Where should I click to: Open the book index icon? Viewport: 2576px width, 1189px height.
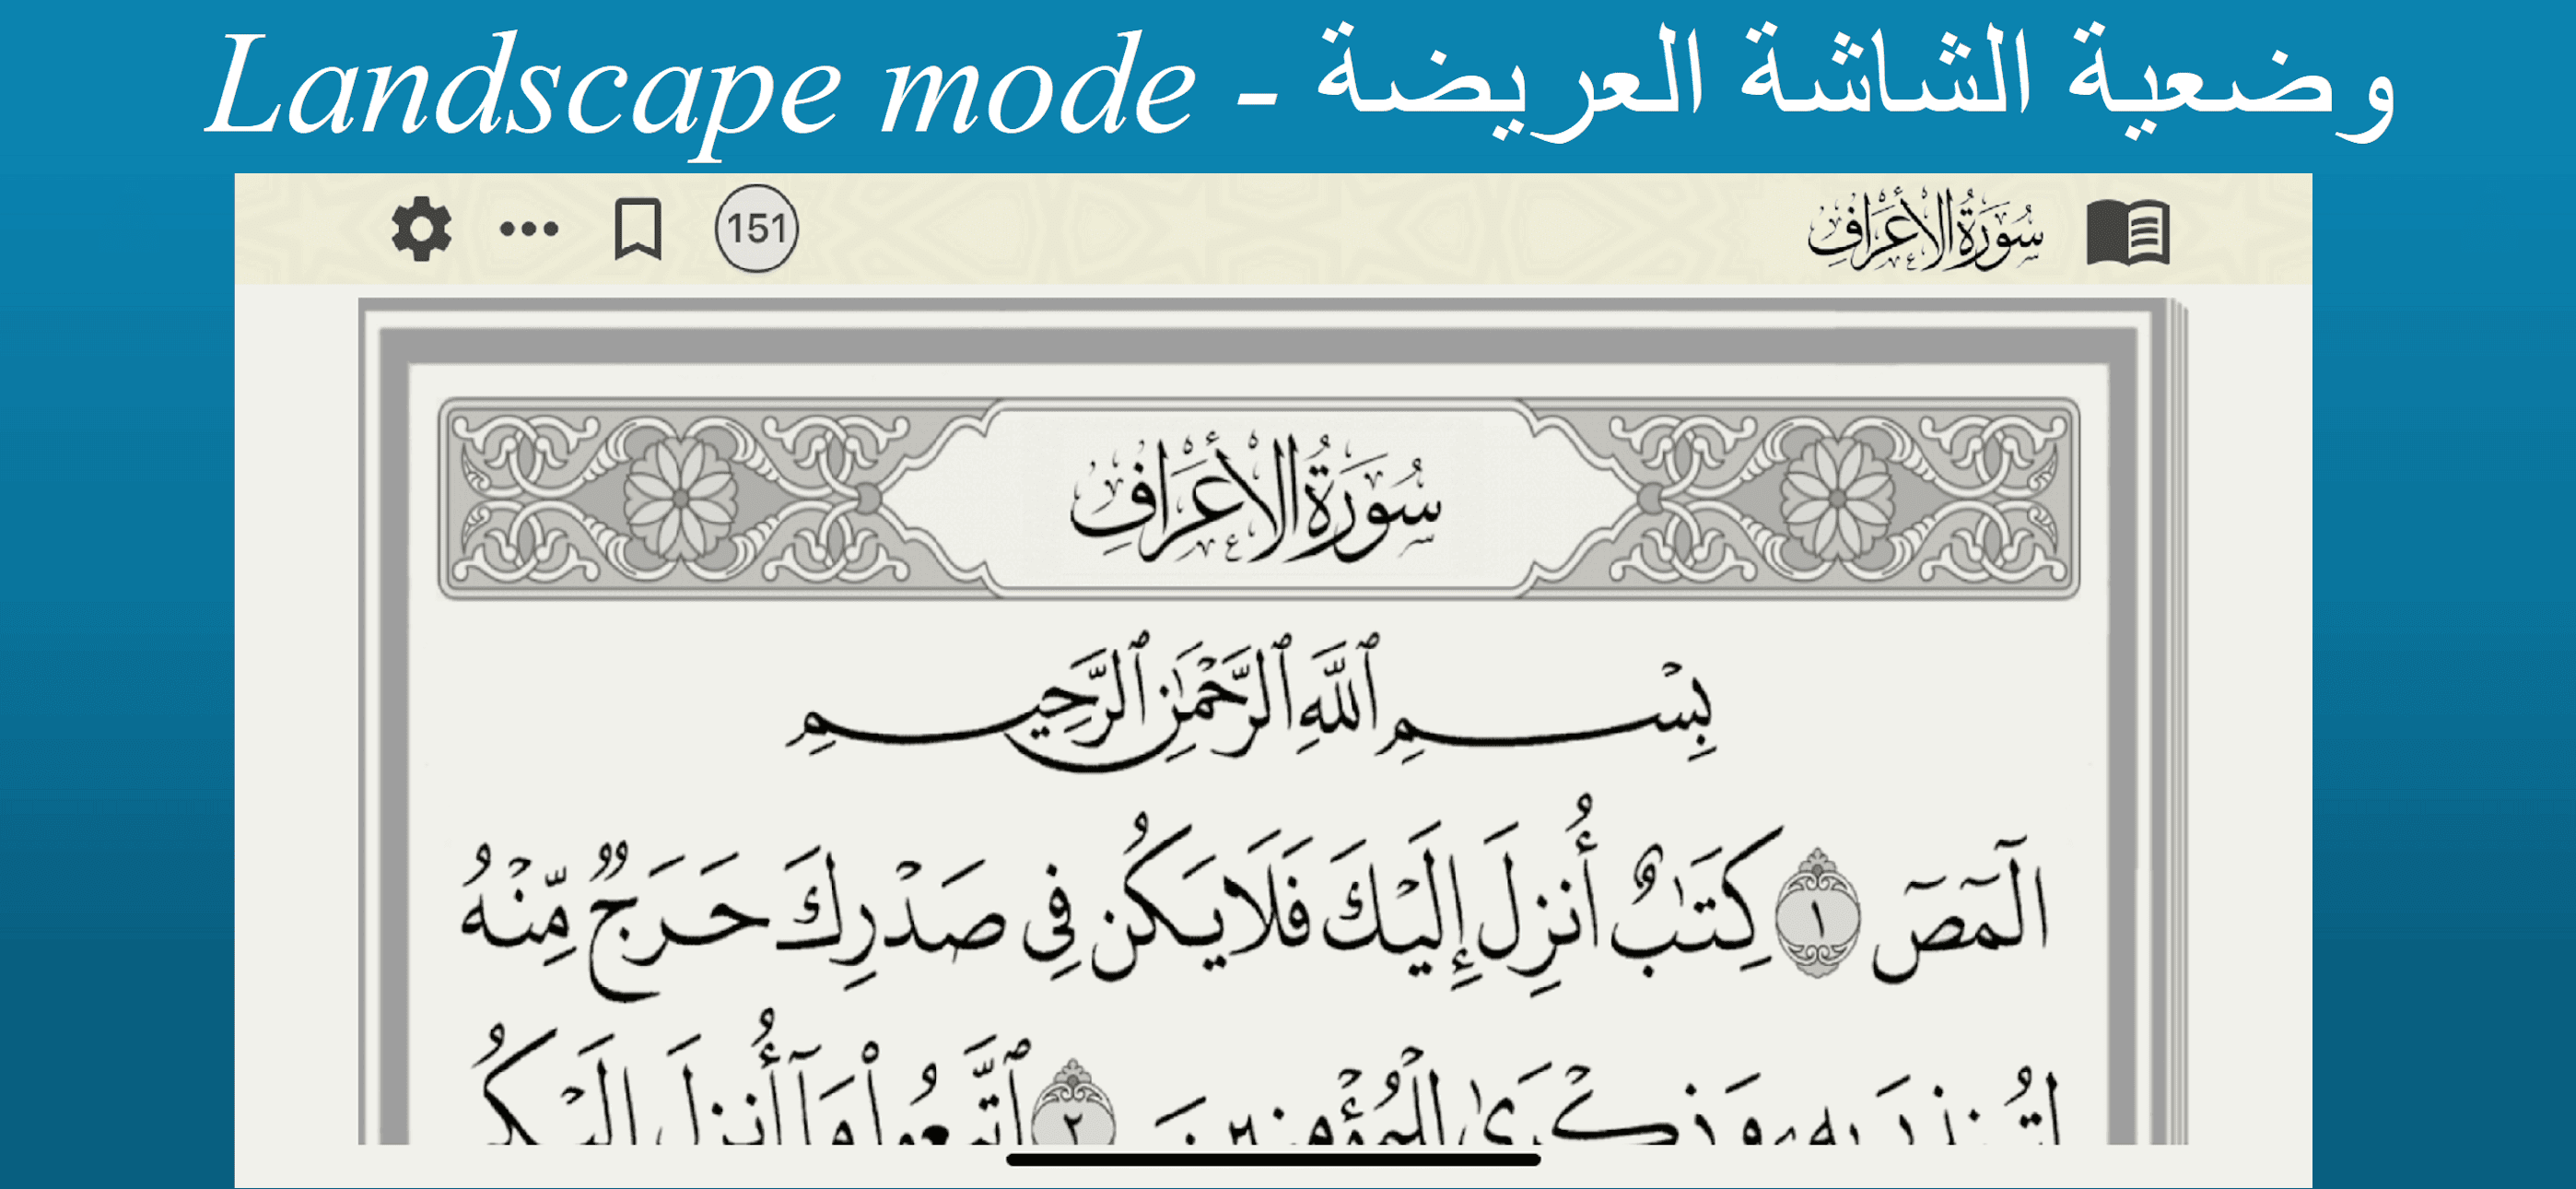pyautogui.click(x=2128, y=232)
